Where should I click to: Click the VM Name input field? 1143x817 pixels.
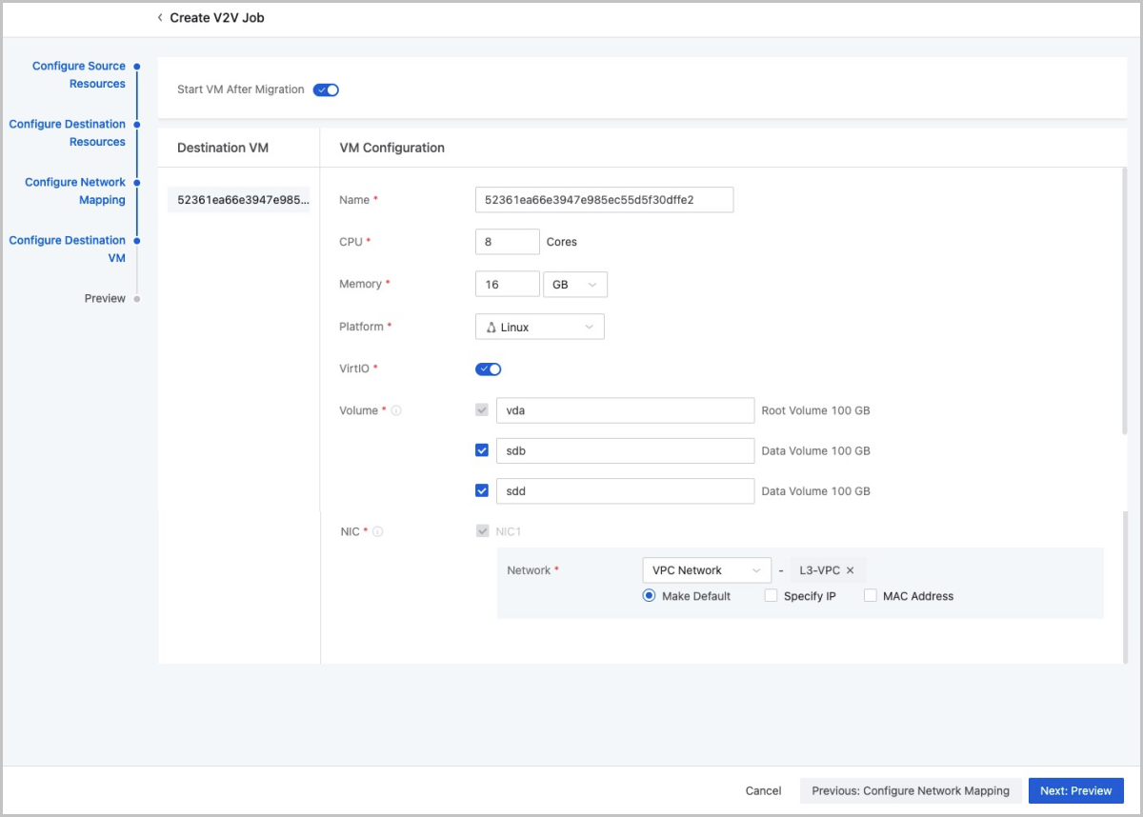pos(604,200)
